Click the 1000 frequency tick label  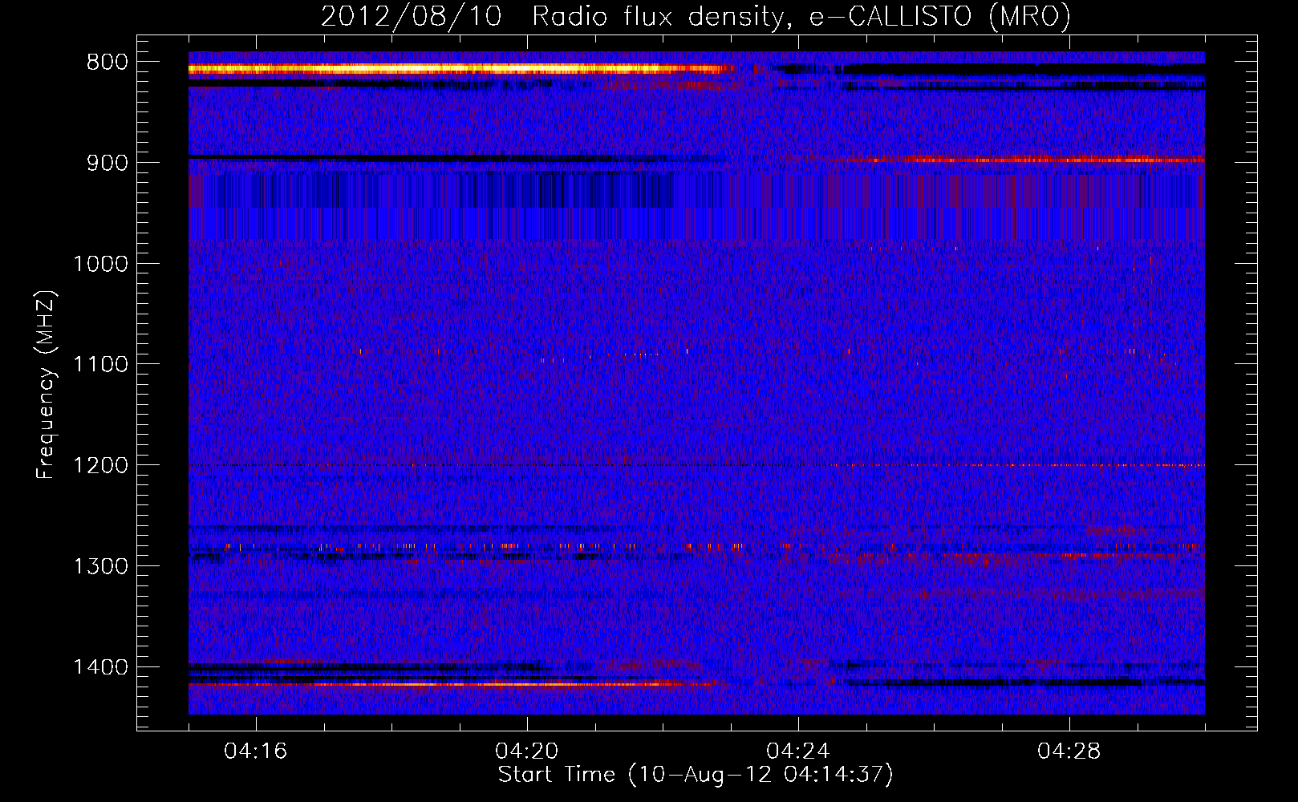click(x=100, y=264)
